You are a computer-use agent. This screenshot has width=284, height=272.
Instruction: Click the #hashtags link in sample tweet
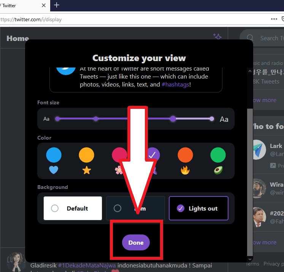tap(175, 84)
